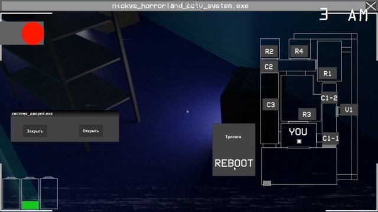378x212 pixels.
Task: Click the door marker under C1-1
Action: (x=329, y=145)
